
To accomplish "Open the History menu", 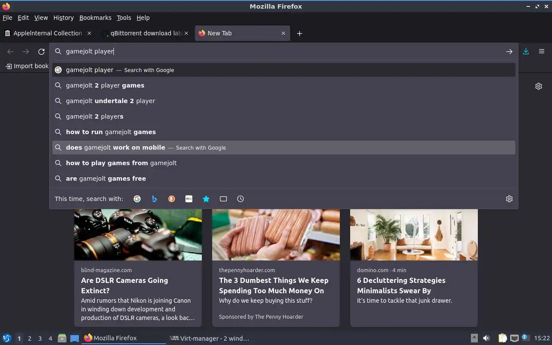I will click(63, 18).
